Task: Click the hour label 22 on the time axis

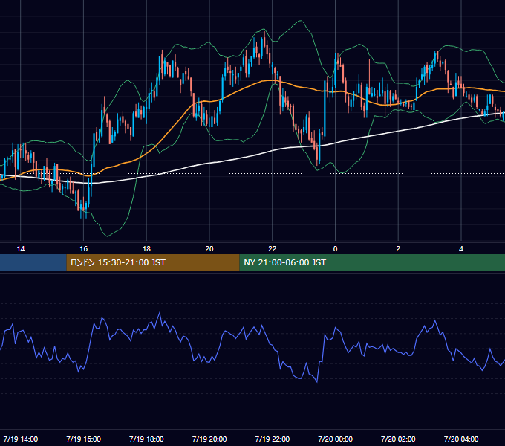Action: click(x=273, y=249)
